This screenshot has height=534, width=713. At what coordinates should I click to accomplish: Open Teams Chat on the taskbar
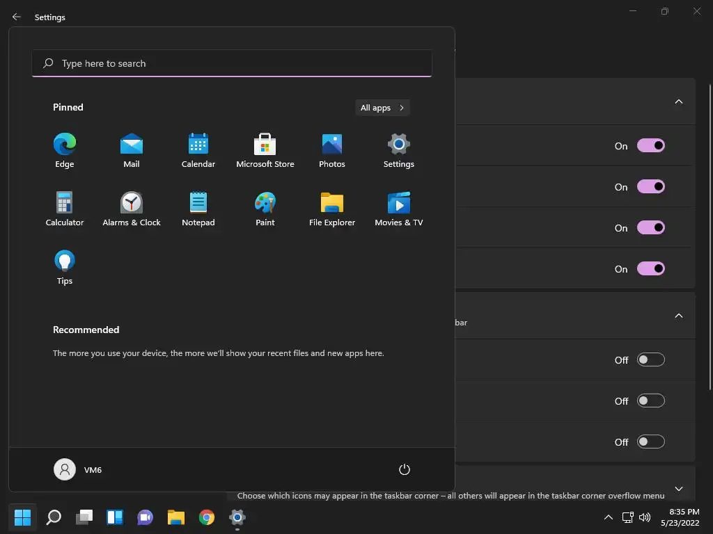pos(145,517)
